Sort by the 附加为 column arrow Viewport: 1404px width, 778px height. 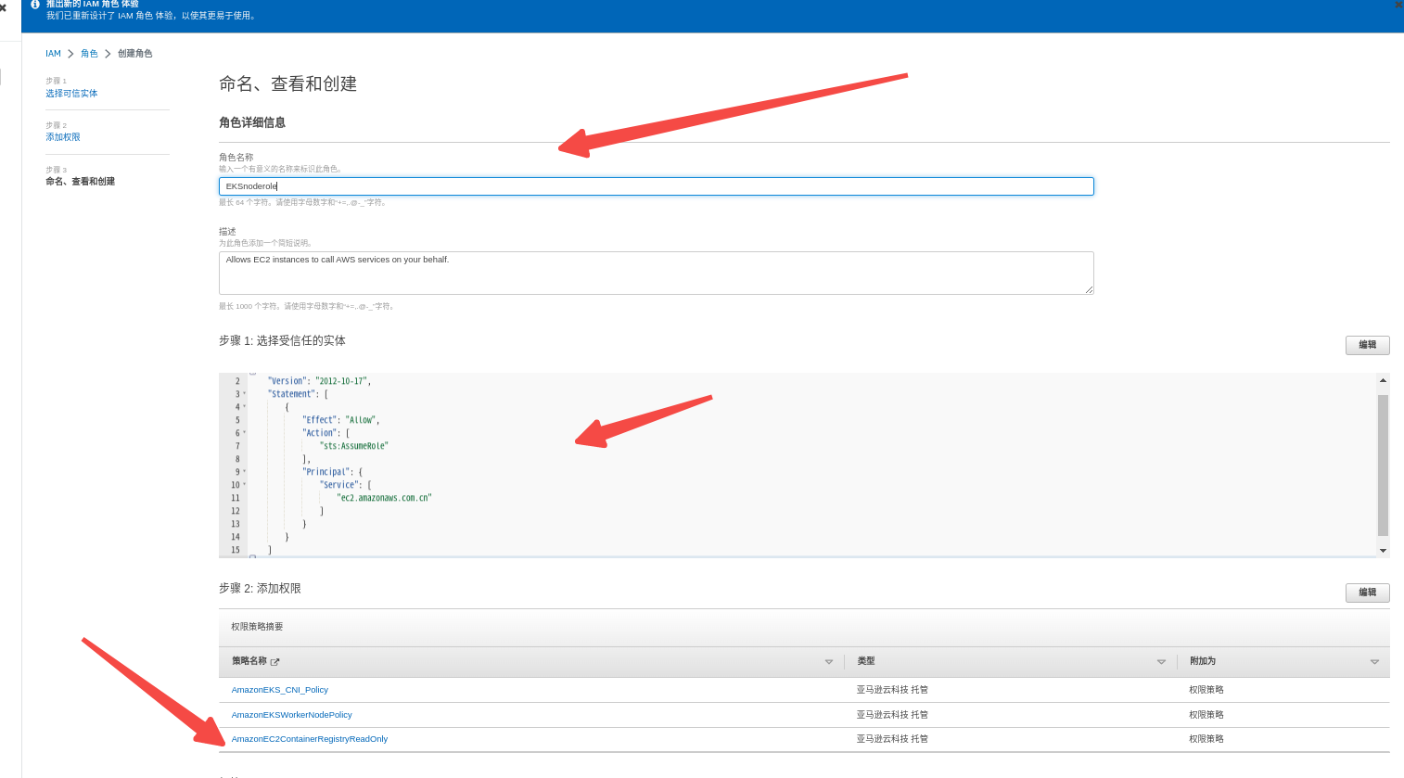click(x=1374, y=662)
